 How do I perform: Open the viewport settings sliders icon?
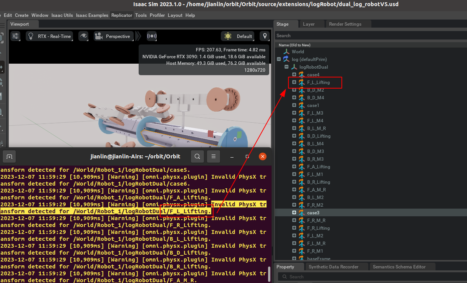click(x=15, y=36)
